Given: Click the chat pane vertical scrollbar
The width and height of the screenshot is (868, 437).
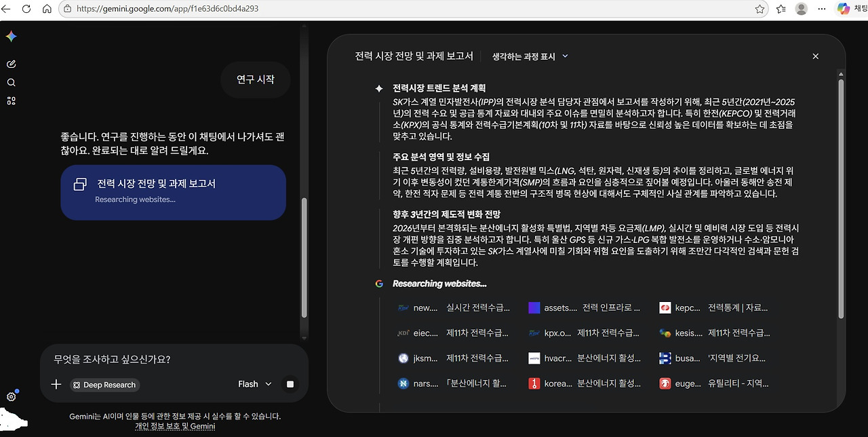Looking at the screenshot, I should click(x=304, y=258).
